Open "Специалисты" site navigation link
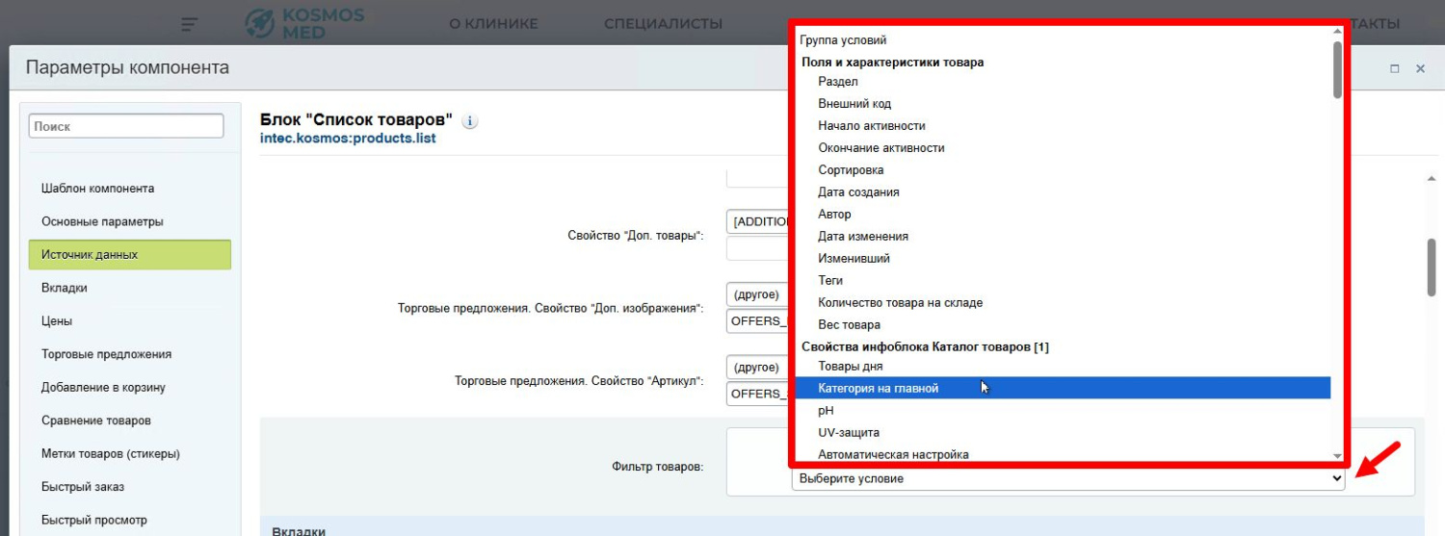This screenshot has height=536, width=1445. pos(663,23)
